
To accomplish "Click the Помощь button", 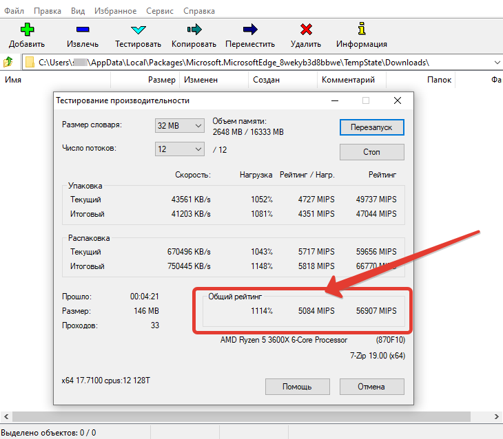I will 297,387.
